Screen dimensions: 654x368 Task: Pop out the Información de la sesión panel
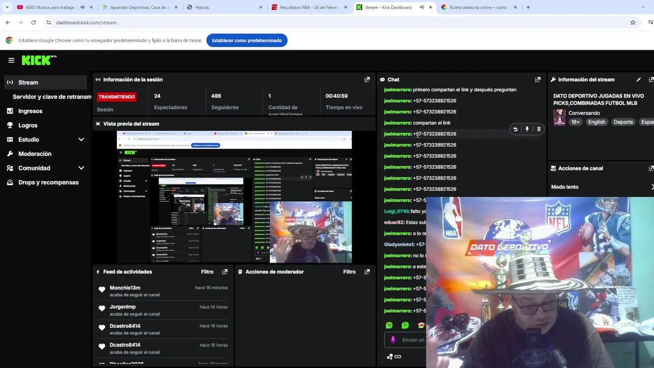(367, 80)
